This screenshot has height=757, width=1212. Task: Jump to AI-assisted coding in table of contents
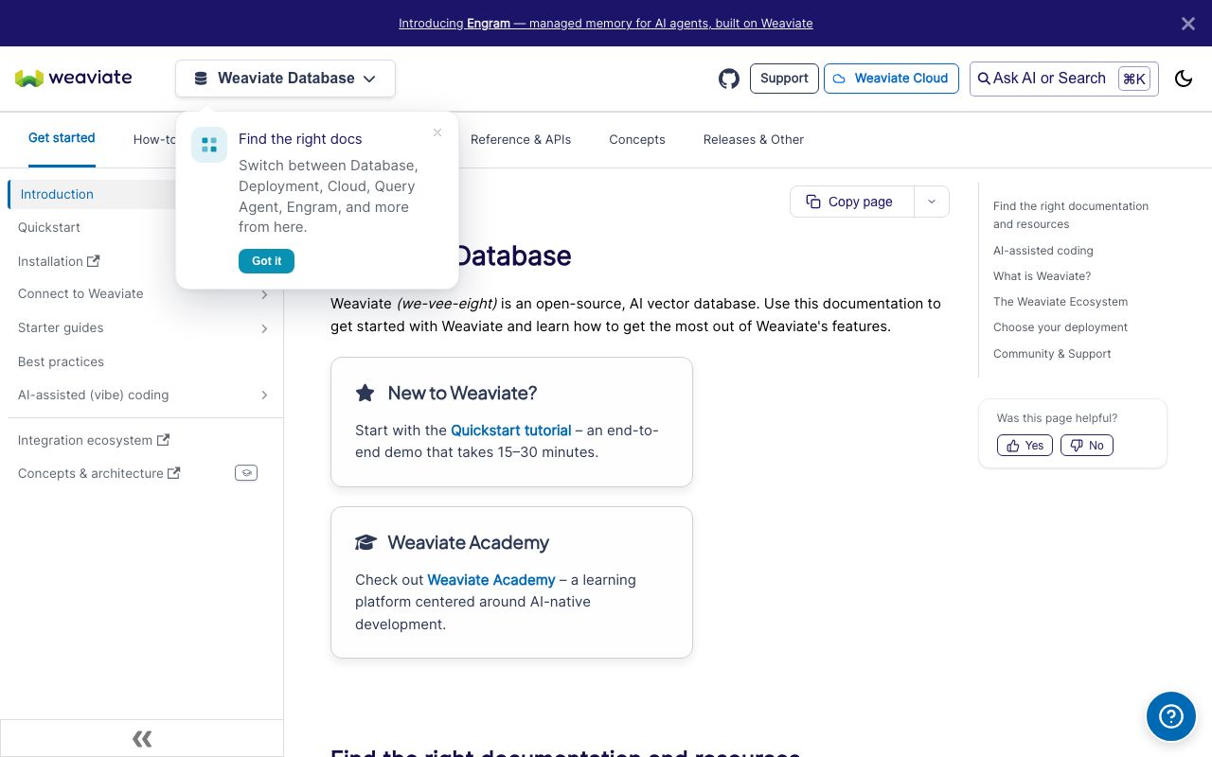pos(1043,251)
